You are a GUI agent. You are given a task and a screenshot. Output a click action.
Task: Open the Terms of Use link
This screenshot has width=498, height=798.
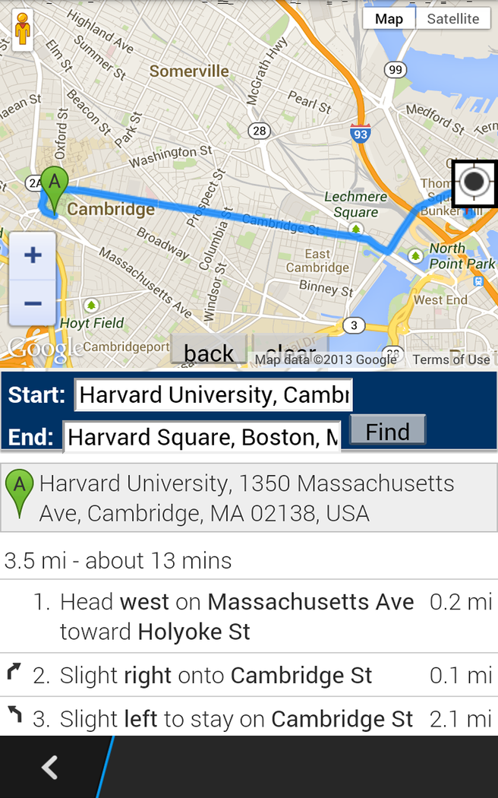coord(451,359)
